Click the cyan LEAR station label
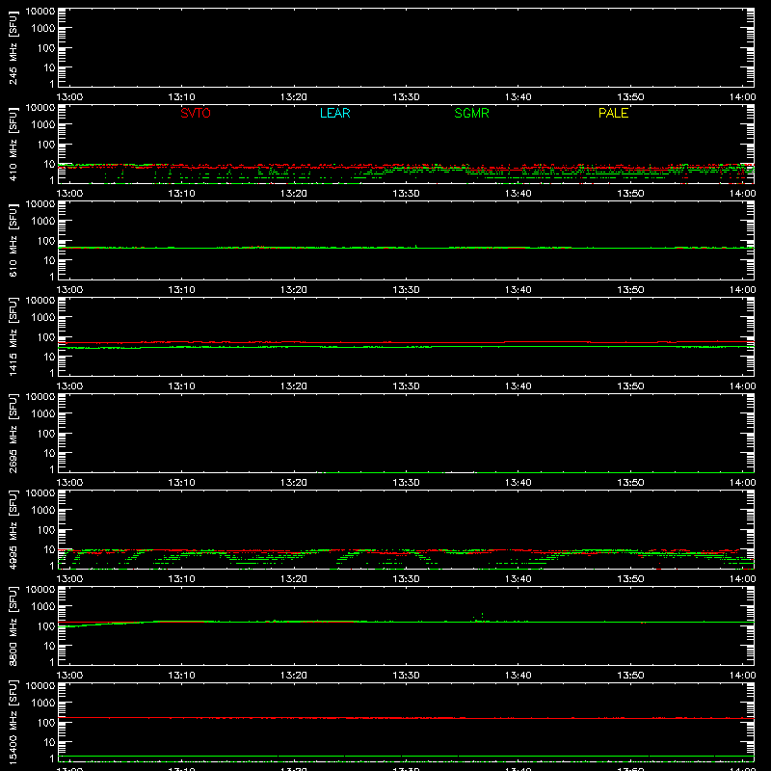 334,113
